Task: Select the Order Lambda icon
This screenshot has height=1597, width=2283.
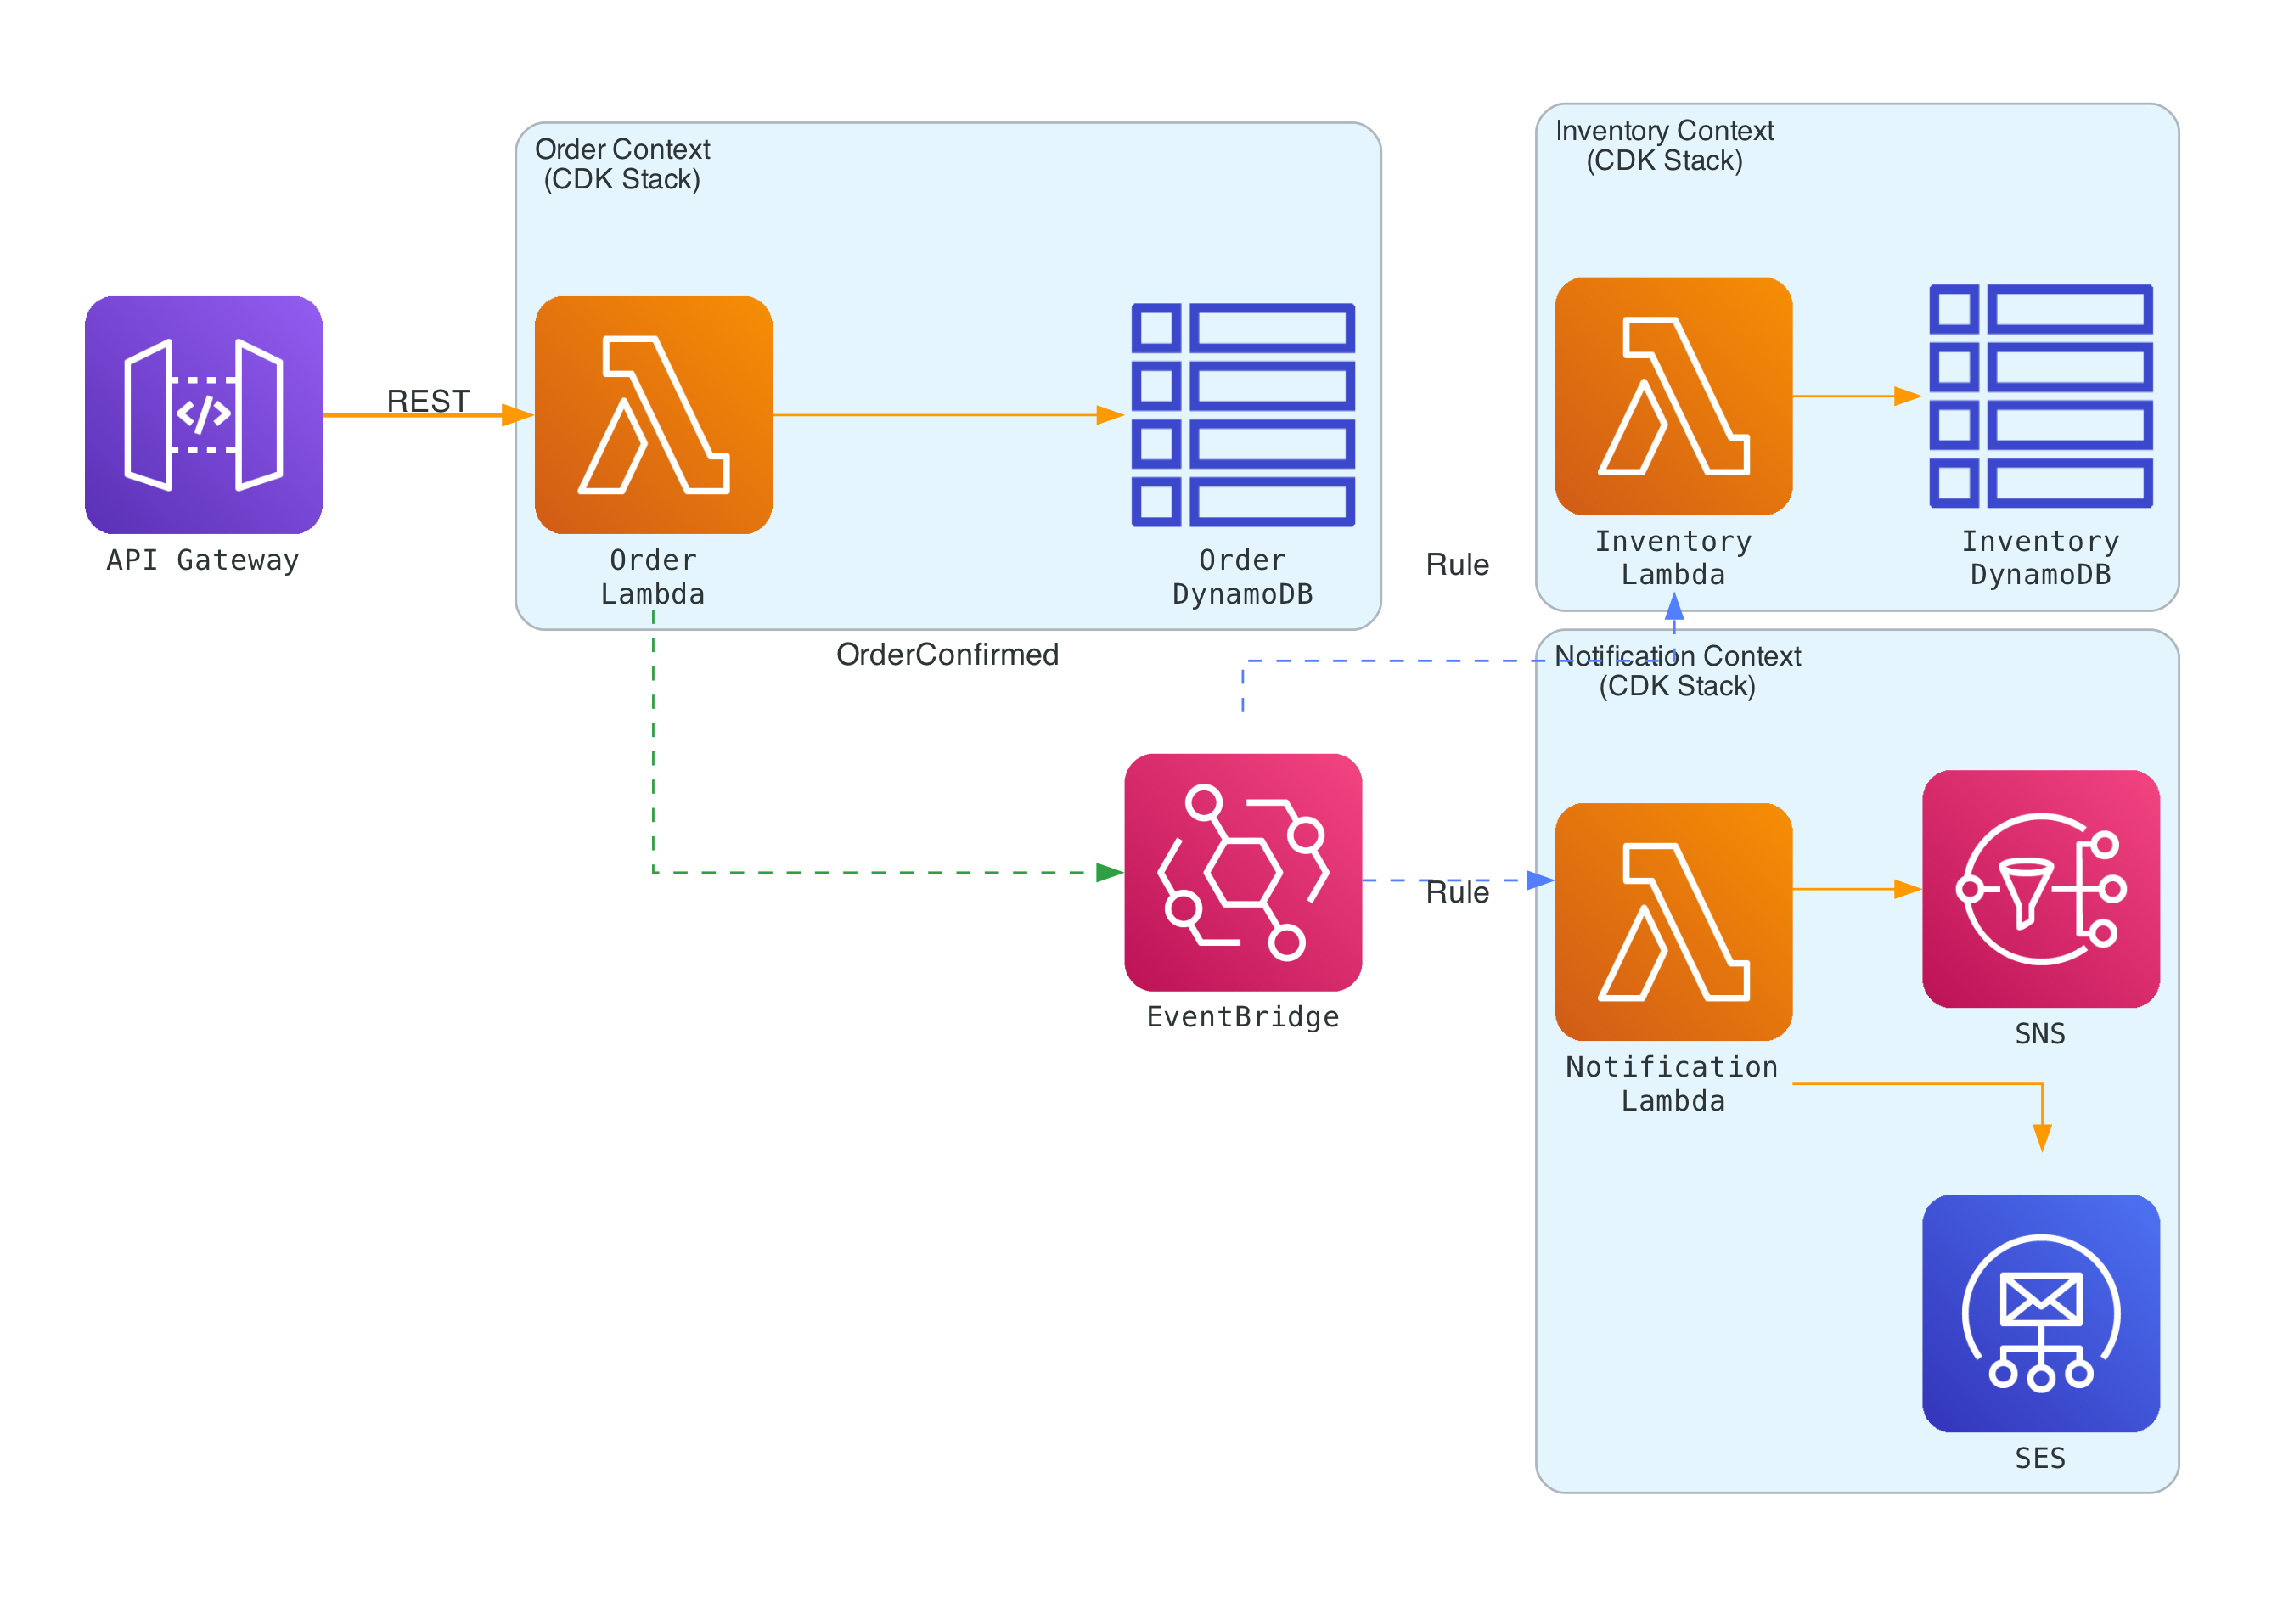Action: coord(653,414)
